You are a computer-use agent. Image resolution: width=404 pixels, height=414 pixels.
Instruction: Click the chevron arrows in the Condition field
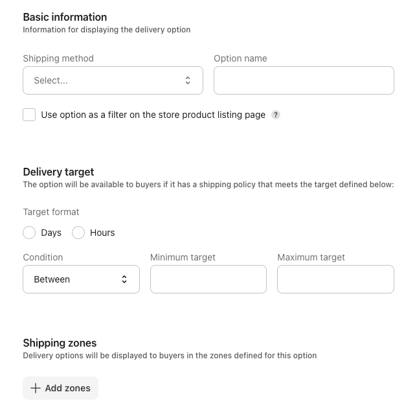(x=124, y=279)
